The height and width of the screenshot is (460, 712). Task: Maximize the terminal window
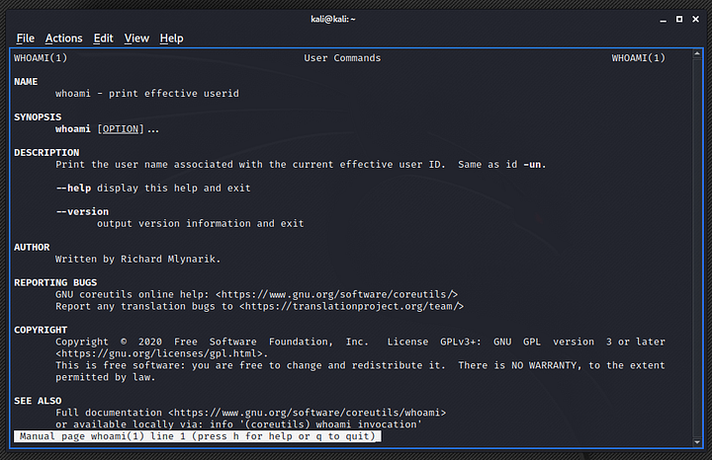point(676,19)
